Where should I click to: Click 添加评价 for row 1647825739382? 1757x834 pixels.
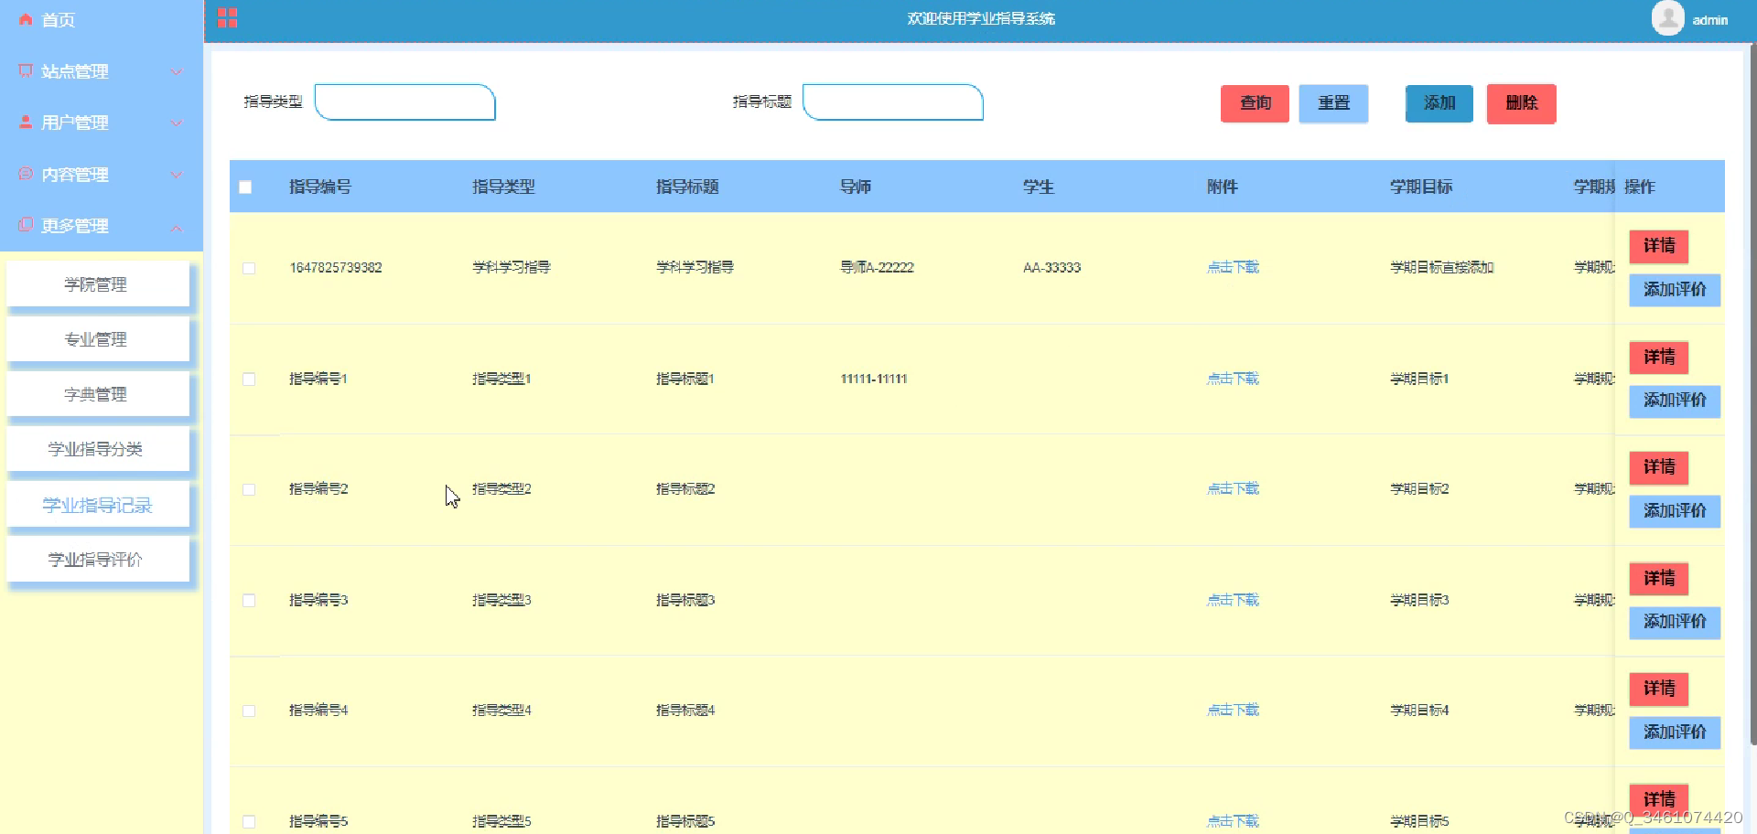tap(1675, 290)
